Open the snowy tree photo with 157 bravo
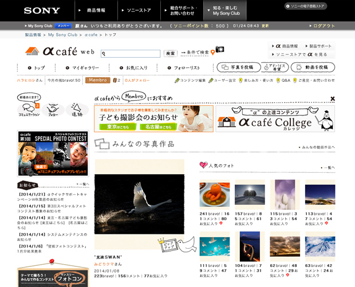Viewport: 355px width, 287px height. [x=250, y=194]
